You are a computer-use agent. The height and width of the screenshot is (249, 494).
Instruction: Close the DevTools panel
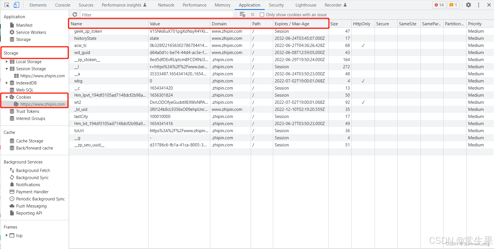(x=489, y=5)
